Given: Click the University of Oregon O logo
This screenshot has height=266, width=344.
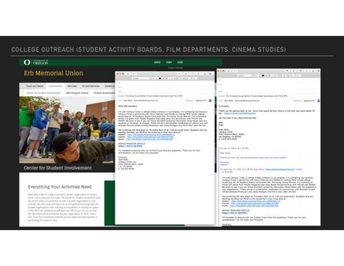Looking at the screenshot, I should coord(27,62).
